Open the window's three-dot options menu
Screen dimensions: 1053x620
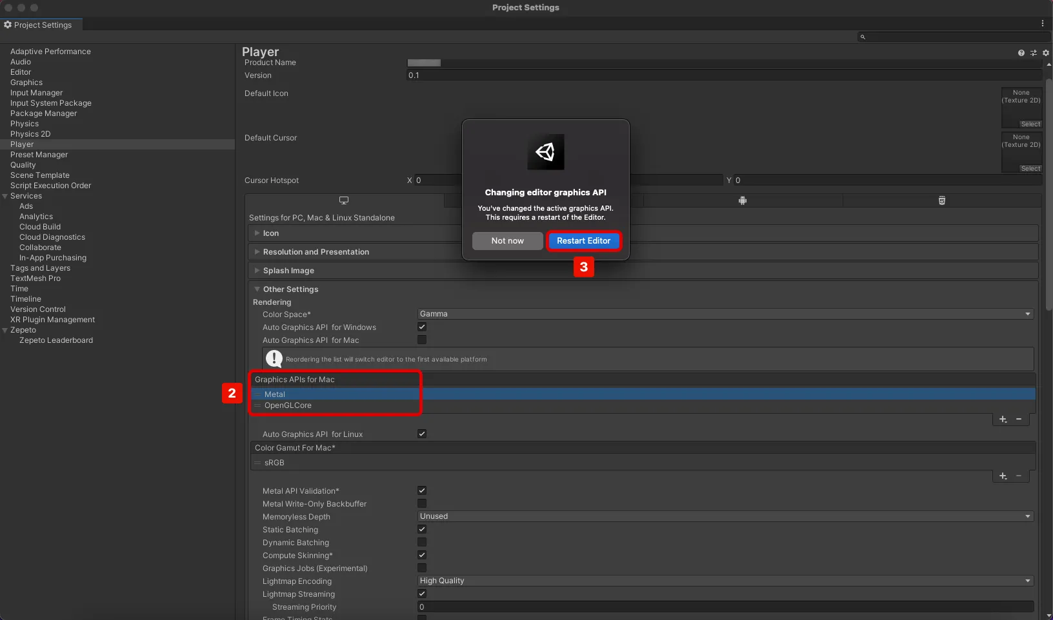coord(1042,23)
